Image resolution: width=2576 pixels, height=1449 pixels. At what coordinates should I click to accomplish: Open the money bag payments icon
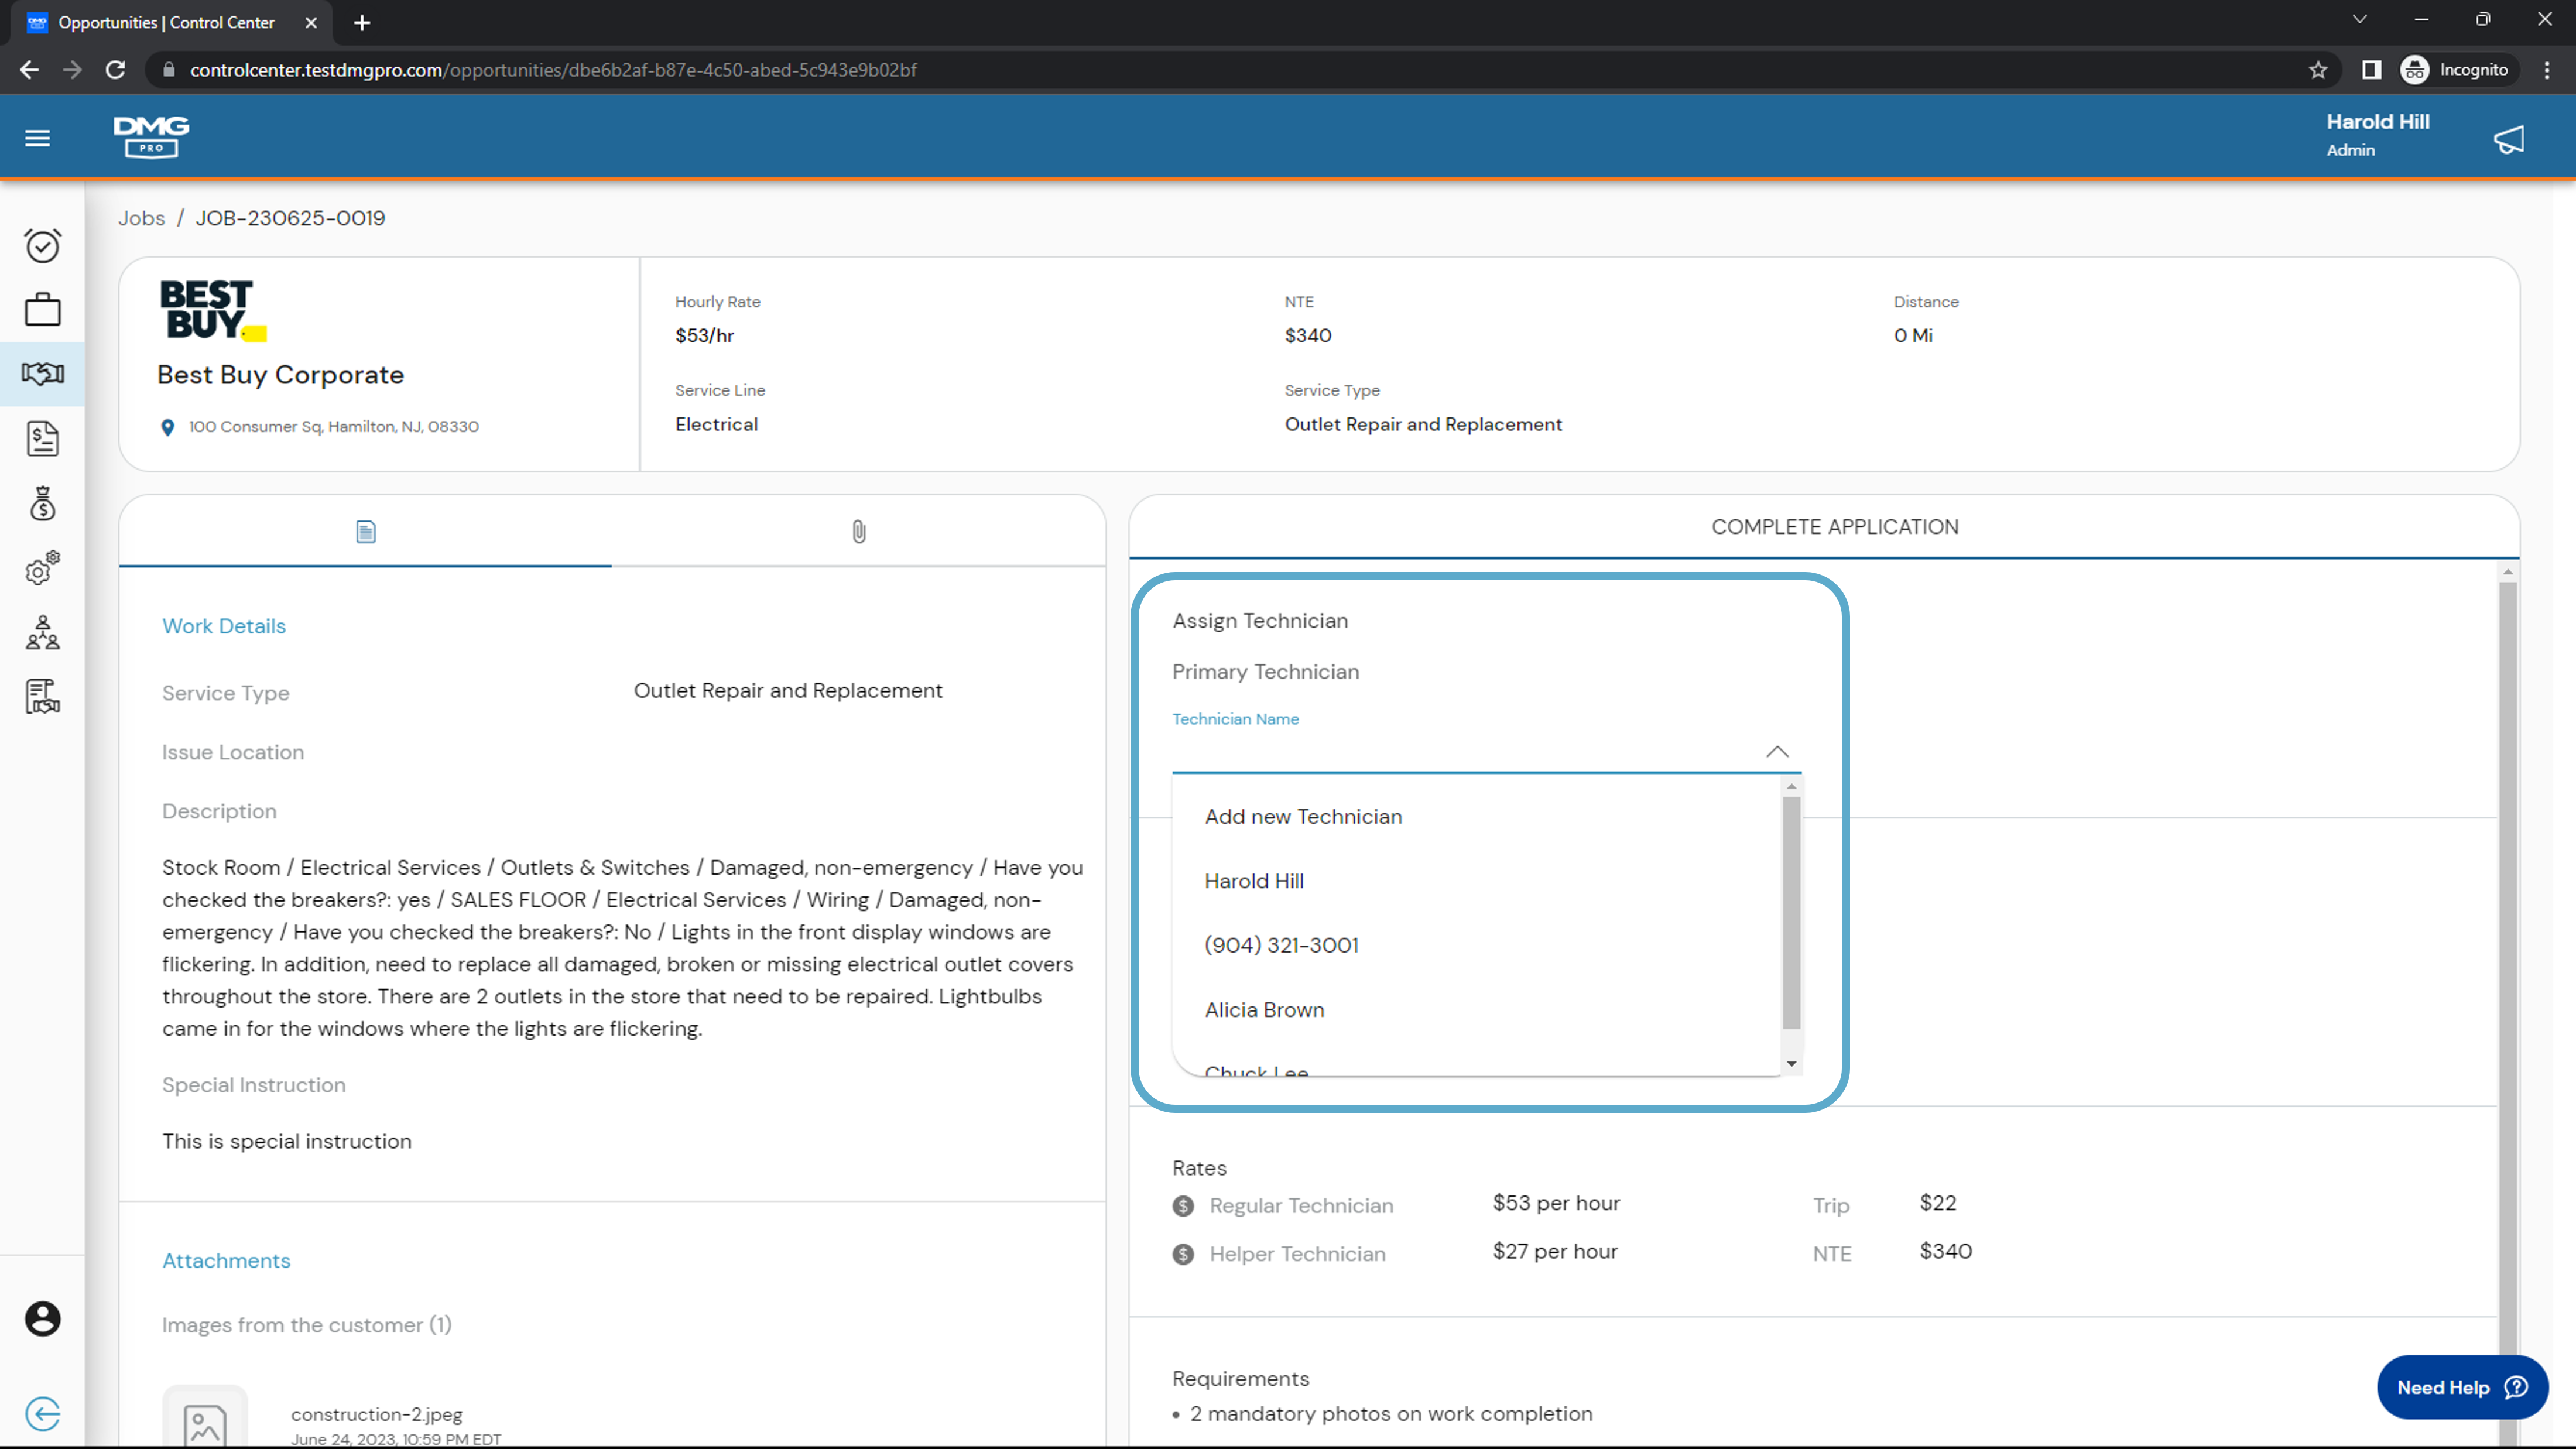[42, 503]
